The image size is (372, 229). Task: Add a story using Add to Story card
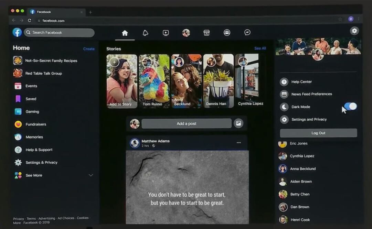[121, 81]
